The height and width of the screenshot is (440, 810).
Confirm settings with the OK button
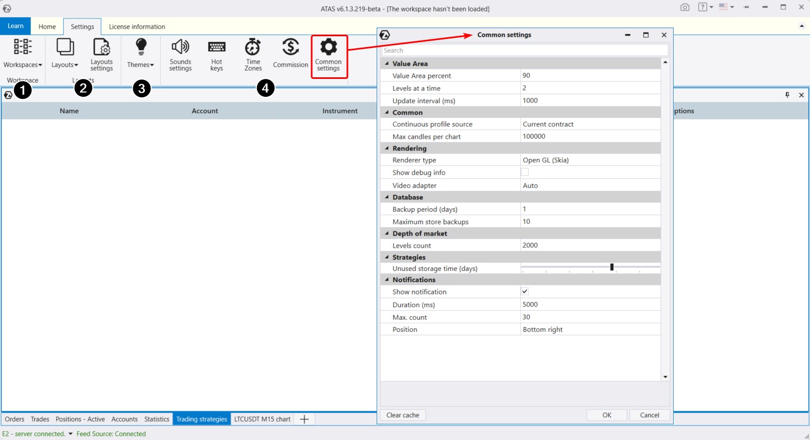coord(607,415)
